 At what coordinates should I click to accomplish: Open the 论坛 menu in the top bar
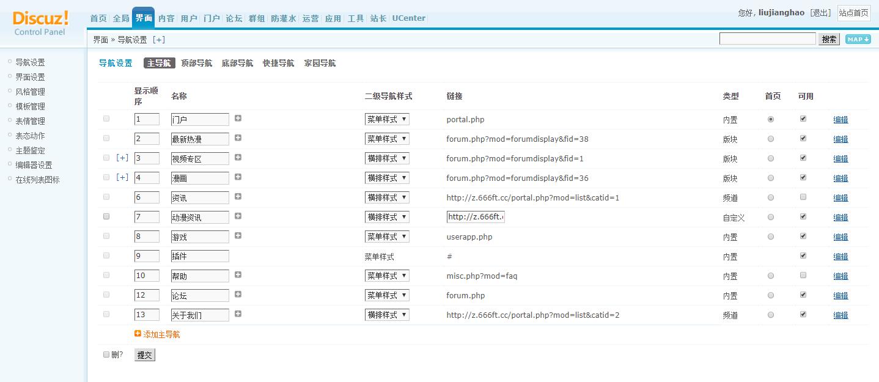pyautogui.click(x=233, y=18)
